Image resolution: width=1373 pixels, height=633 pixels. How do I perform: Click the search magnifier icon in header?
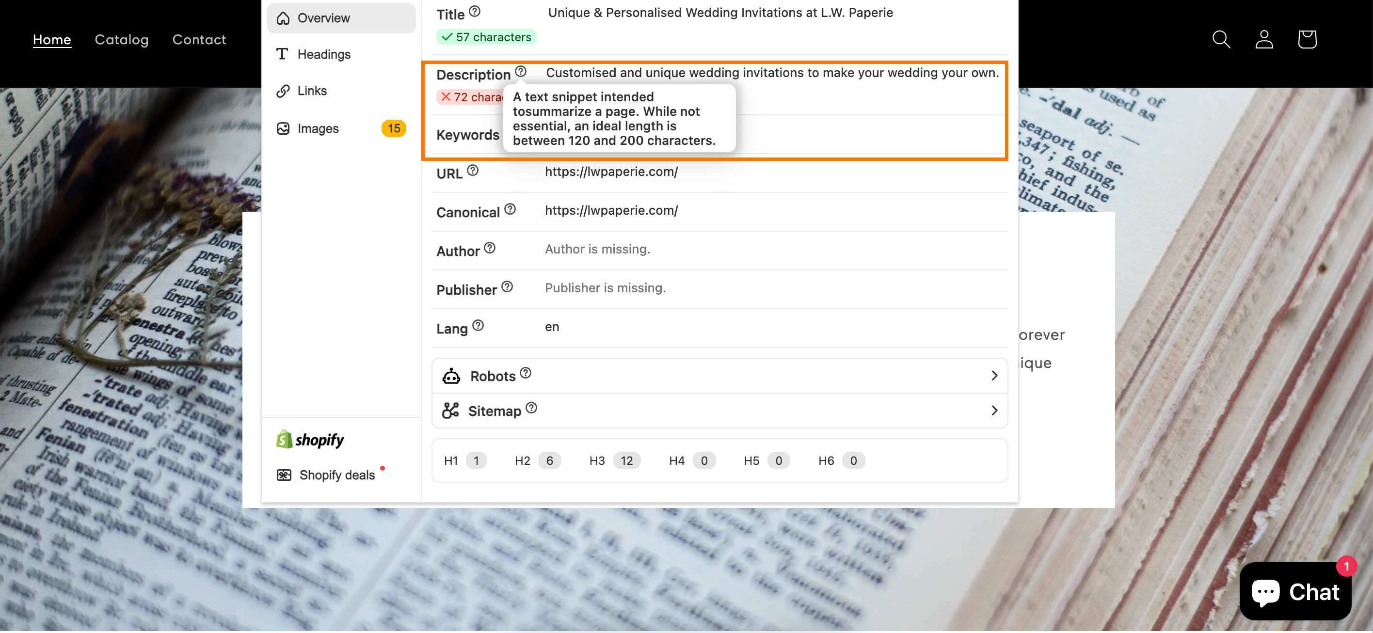coord(1221,39)
